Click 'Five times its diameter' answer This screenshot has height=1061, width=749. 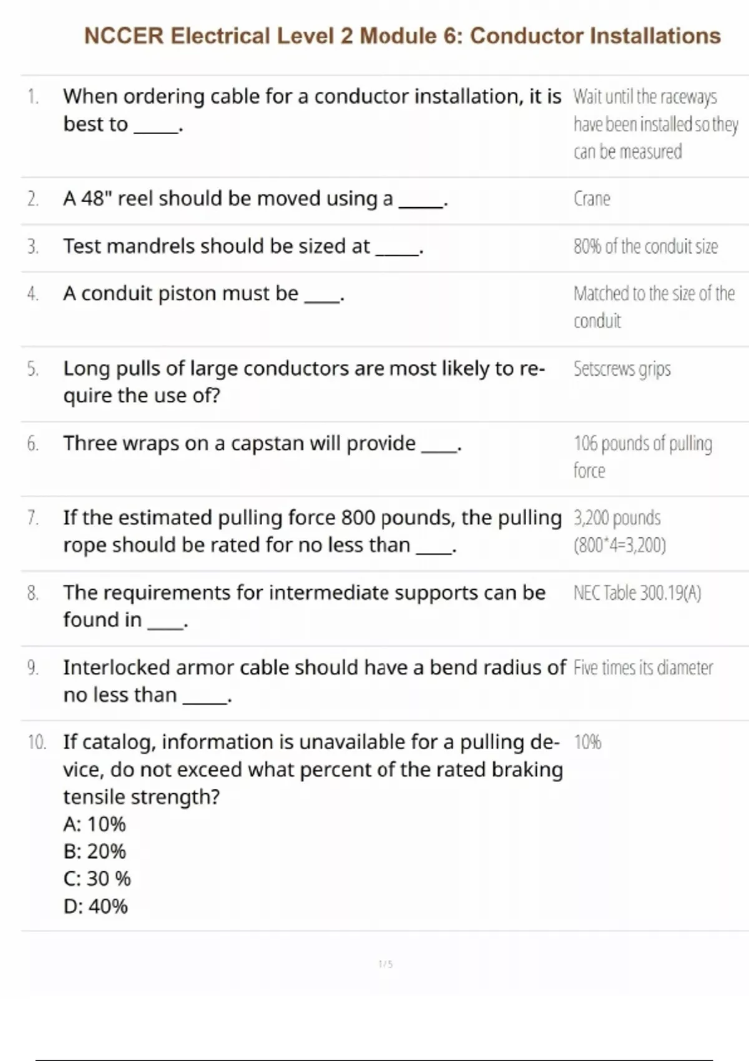tap(643, 668)
